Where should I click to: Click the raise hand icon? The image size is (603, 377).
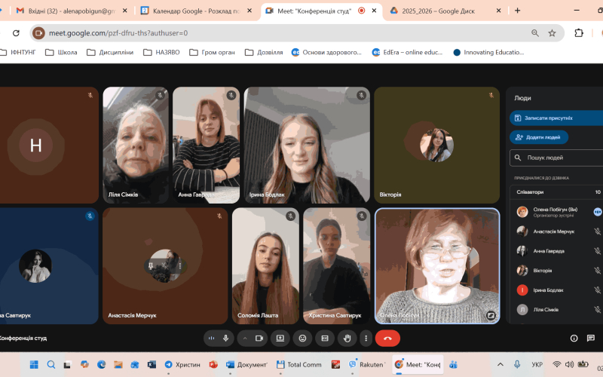tap(346, 339)
